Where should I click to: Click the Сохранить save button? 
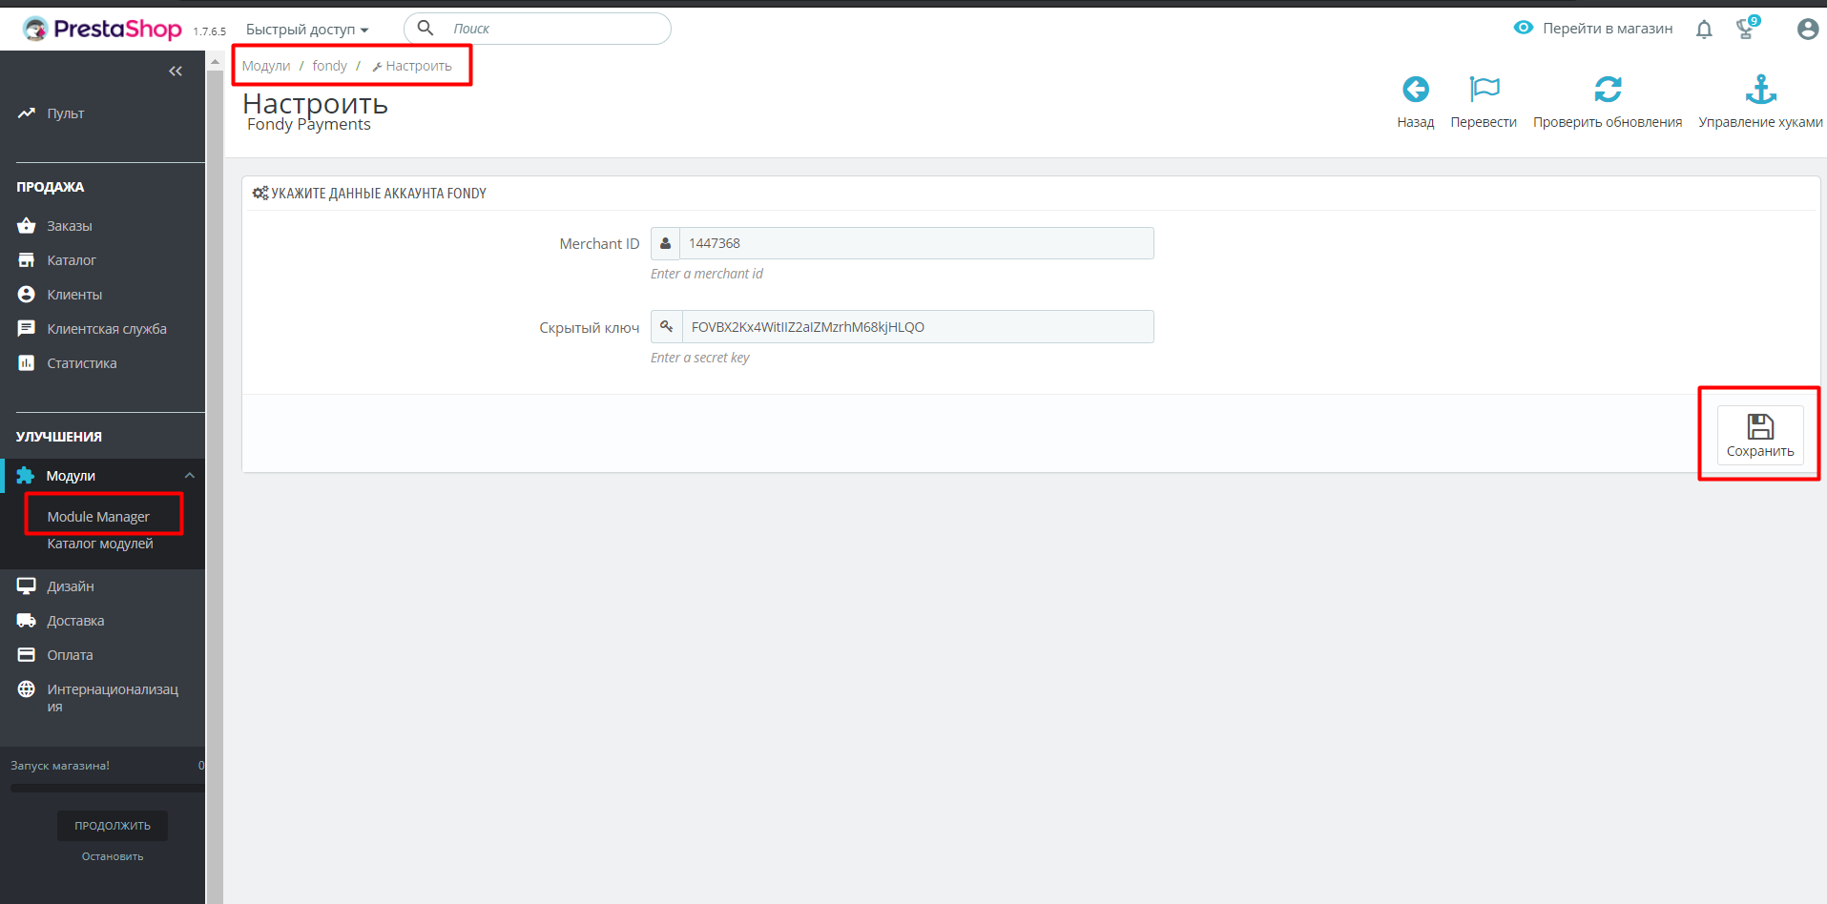point(1760,436)
